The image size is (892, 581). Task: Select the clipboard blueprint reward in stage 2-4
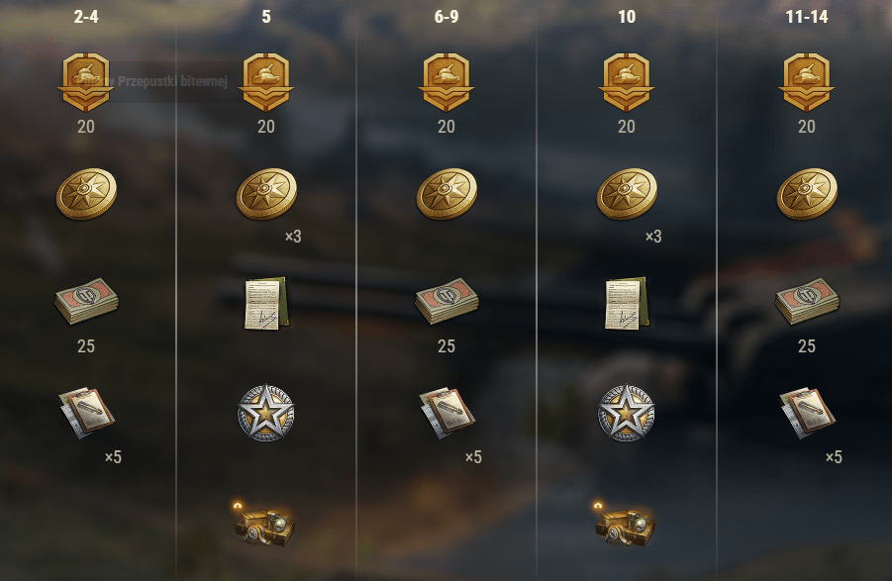point(86,413)
